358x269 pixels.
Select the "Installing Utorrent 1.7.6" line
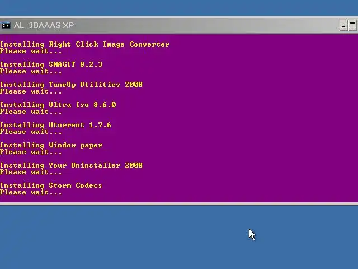point(55,124)
